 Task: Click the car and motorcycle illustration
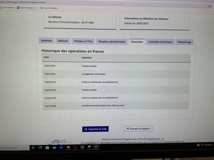pos(59,142)
